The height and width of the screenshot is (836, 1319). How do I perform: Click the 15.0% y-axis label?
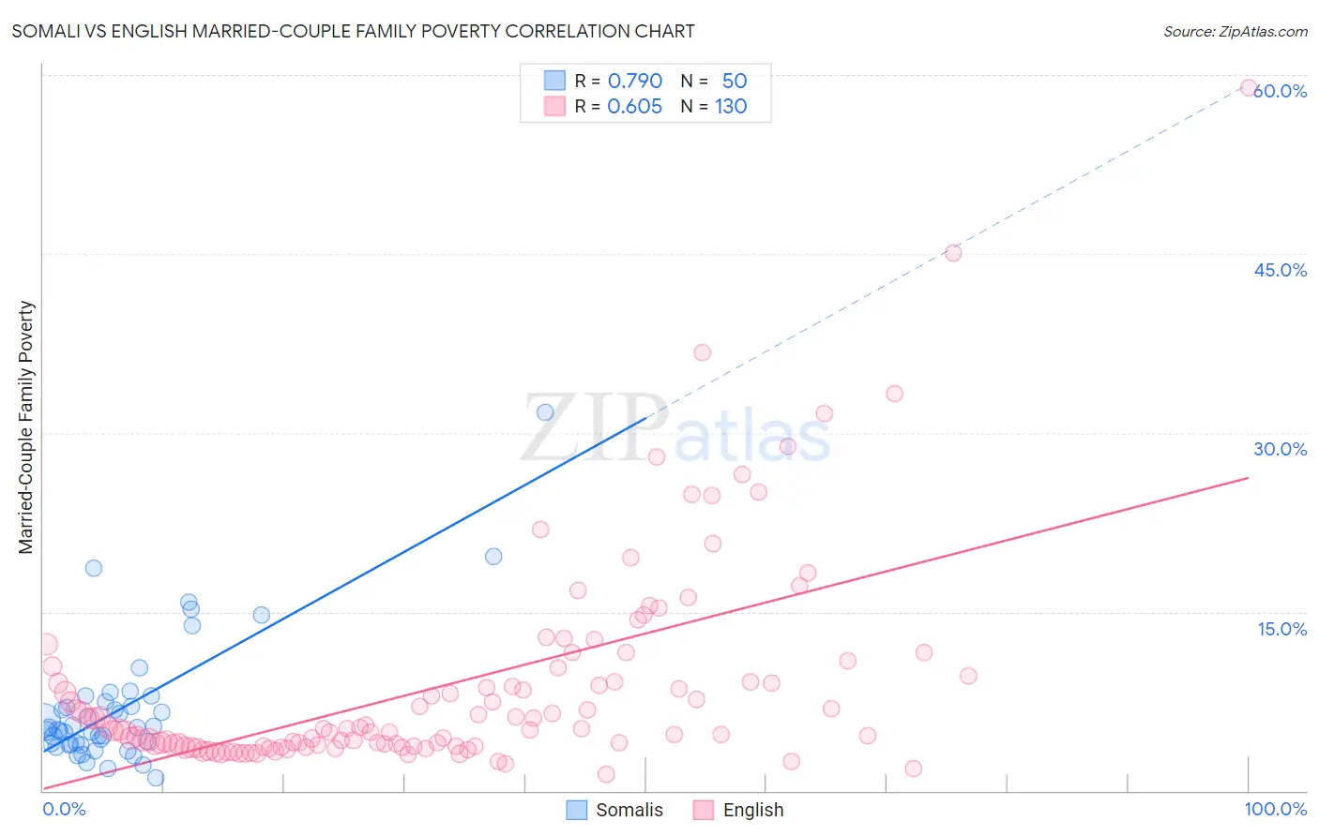tap(1281, 629)
